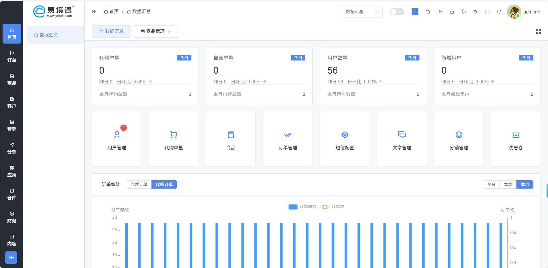548x268 pixels.
Task: Open the font size Tr icon
Action: pyautogui.click(x=440, y=11)
